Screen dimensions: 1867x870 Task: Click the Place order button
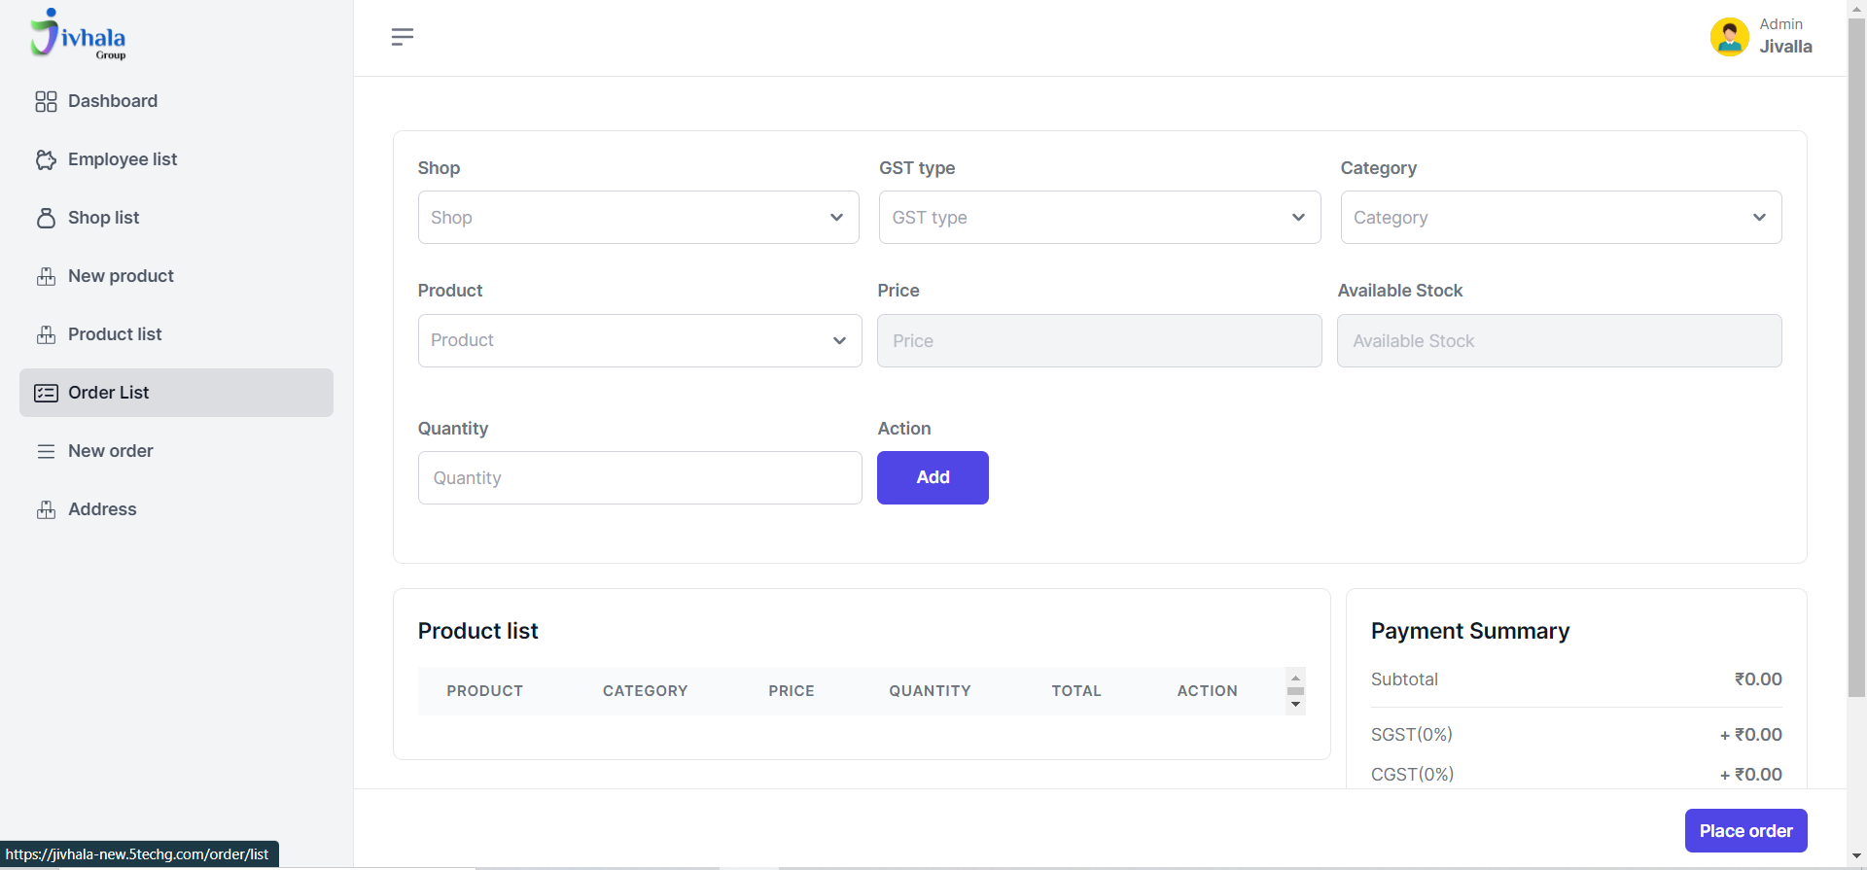point(1745,830)
